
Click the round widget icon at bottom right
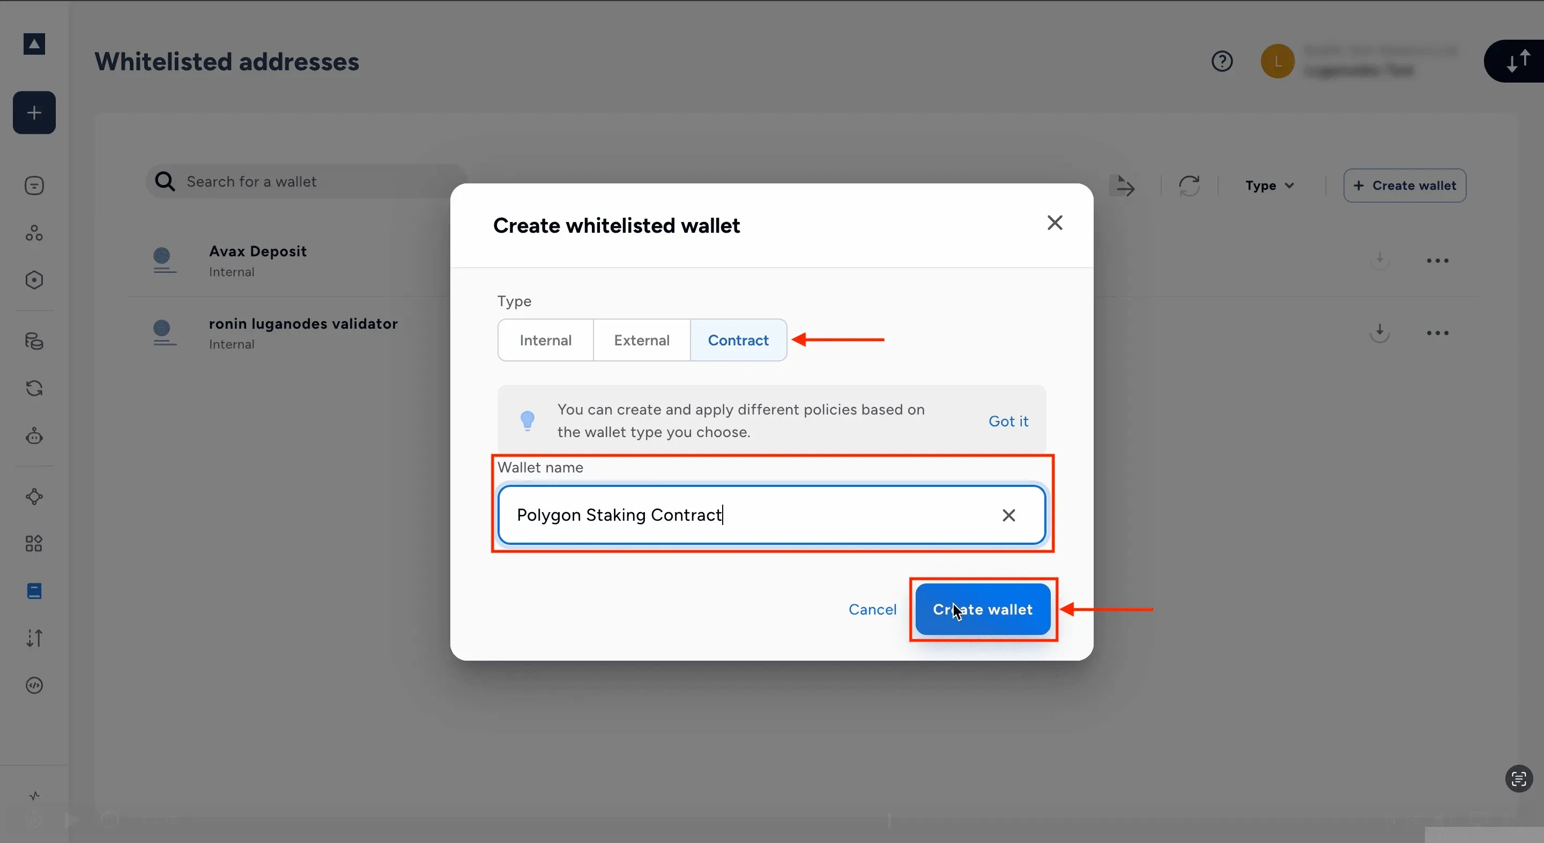(x=1519, y=779)
